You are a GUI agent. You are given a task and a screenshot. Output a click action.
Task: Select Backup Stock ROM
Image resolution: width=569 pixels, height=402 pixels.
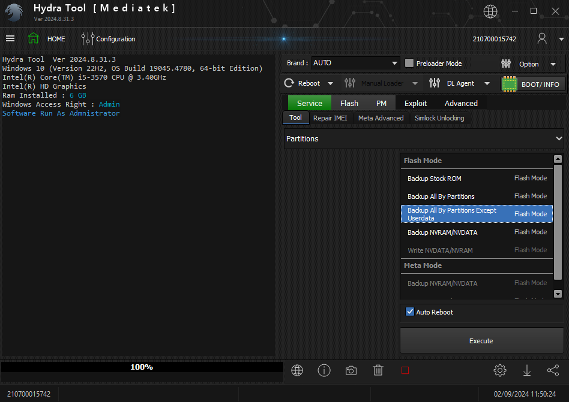pyautogui.click(x=477, y=178)
